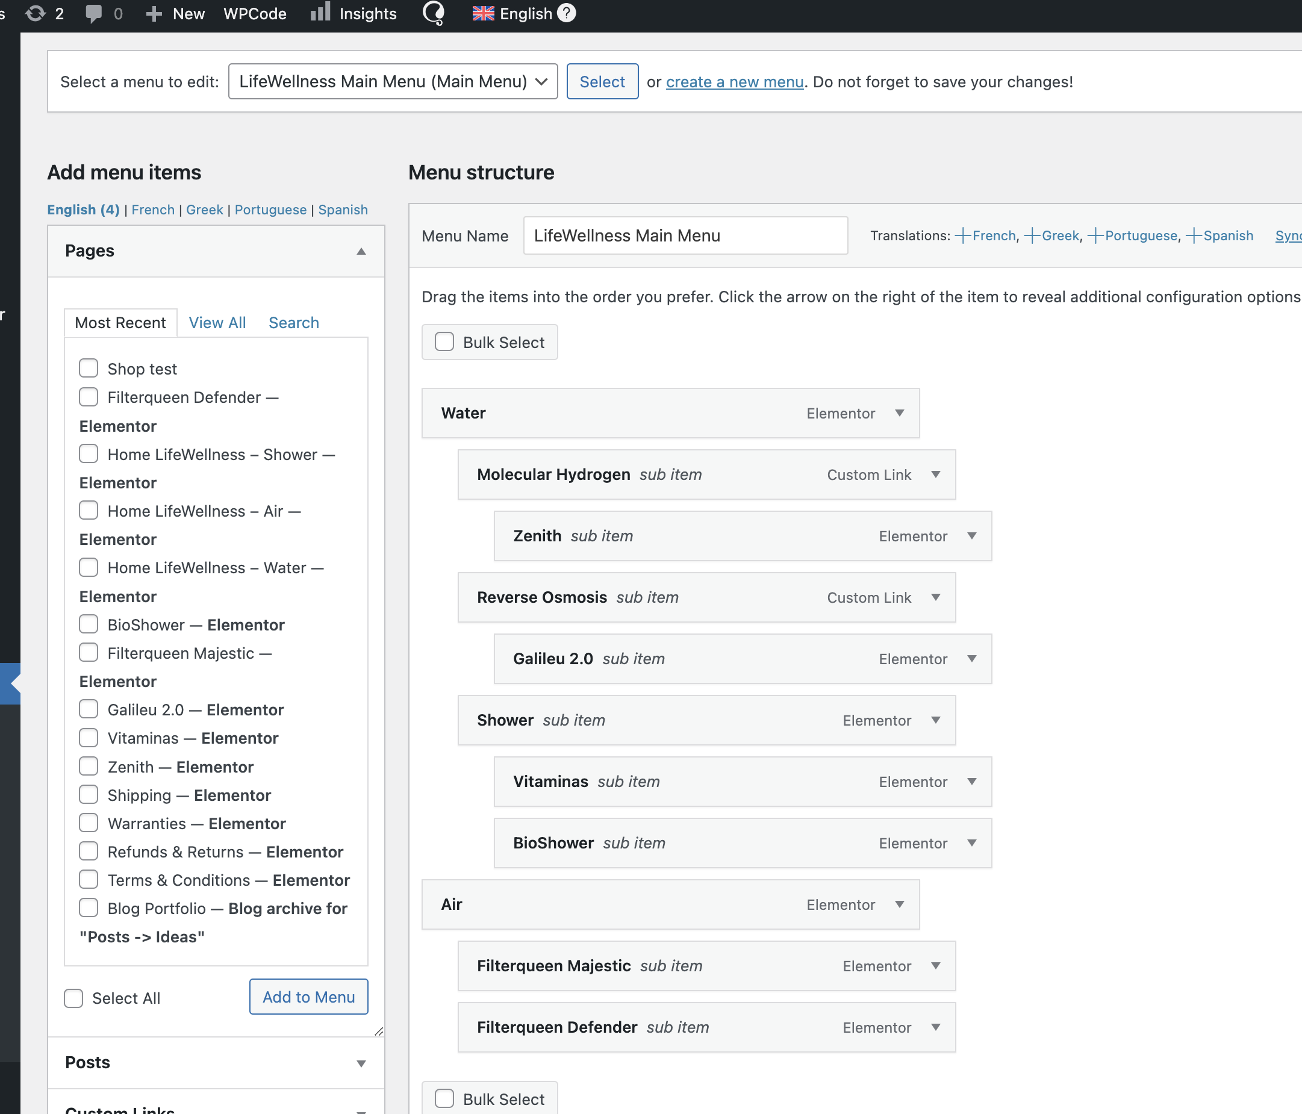Open the menu to edit dropdown
Screen dimensions: 1302x1114
pyautogui.click(x=393, y=82)
